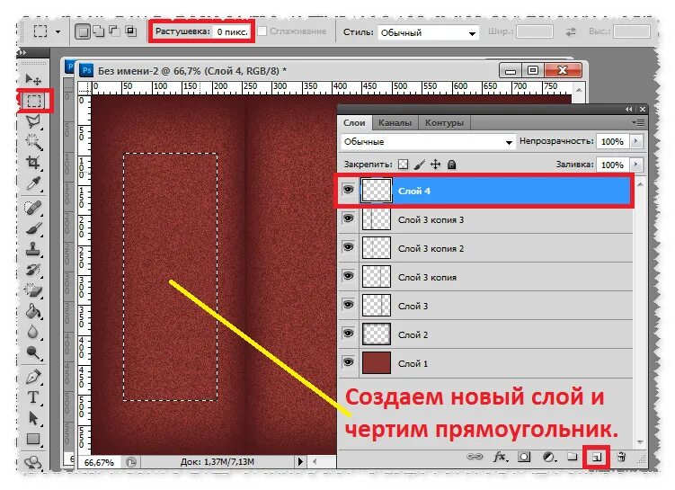
Task: Select the History Brush tool
Action: [x=33, y=270]
